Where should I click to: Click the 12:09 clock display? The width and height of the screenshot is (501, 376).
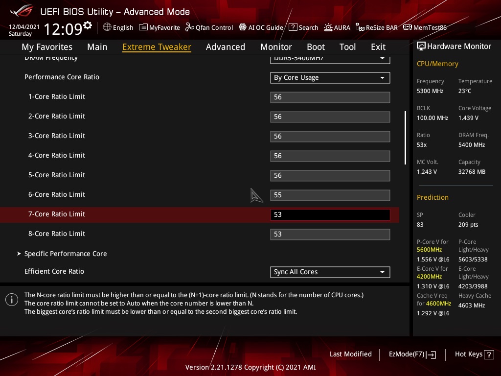63,29
